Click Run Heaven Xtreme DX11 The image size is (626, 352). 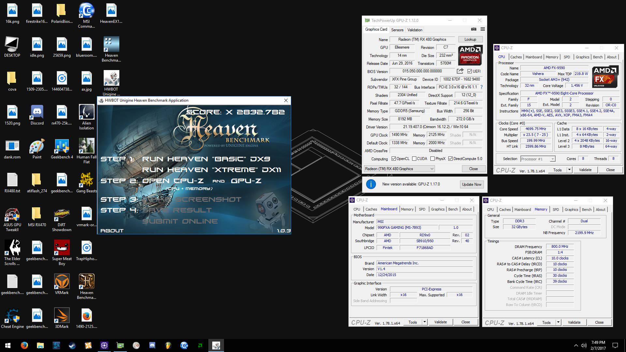pyautogui.click(x=212, y=170)
